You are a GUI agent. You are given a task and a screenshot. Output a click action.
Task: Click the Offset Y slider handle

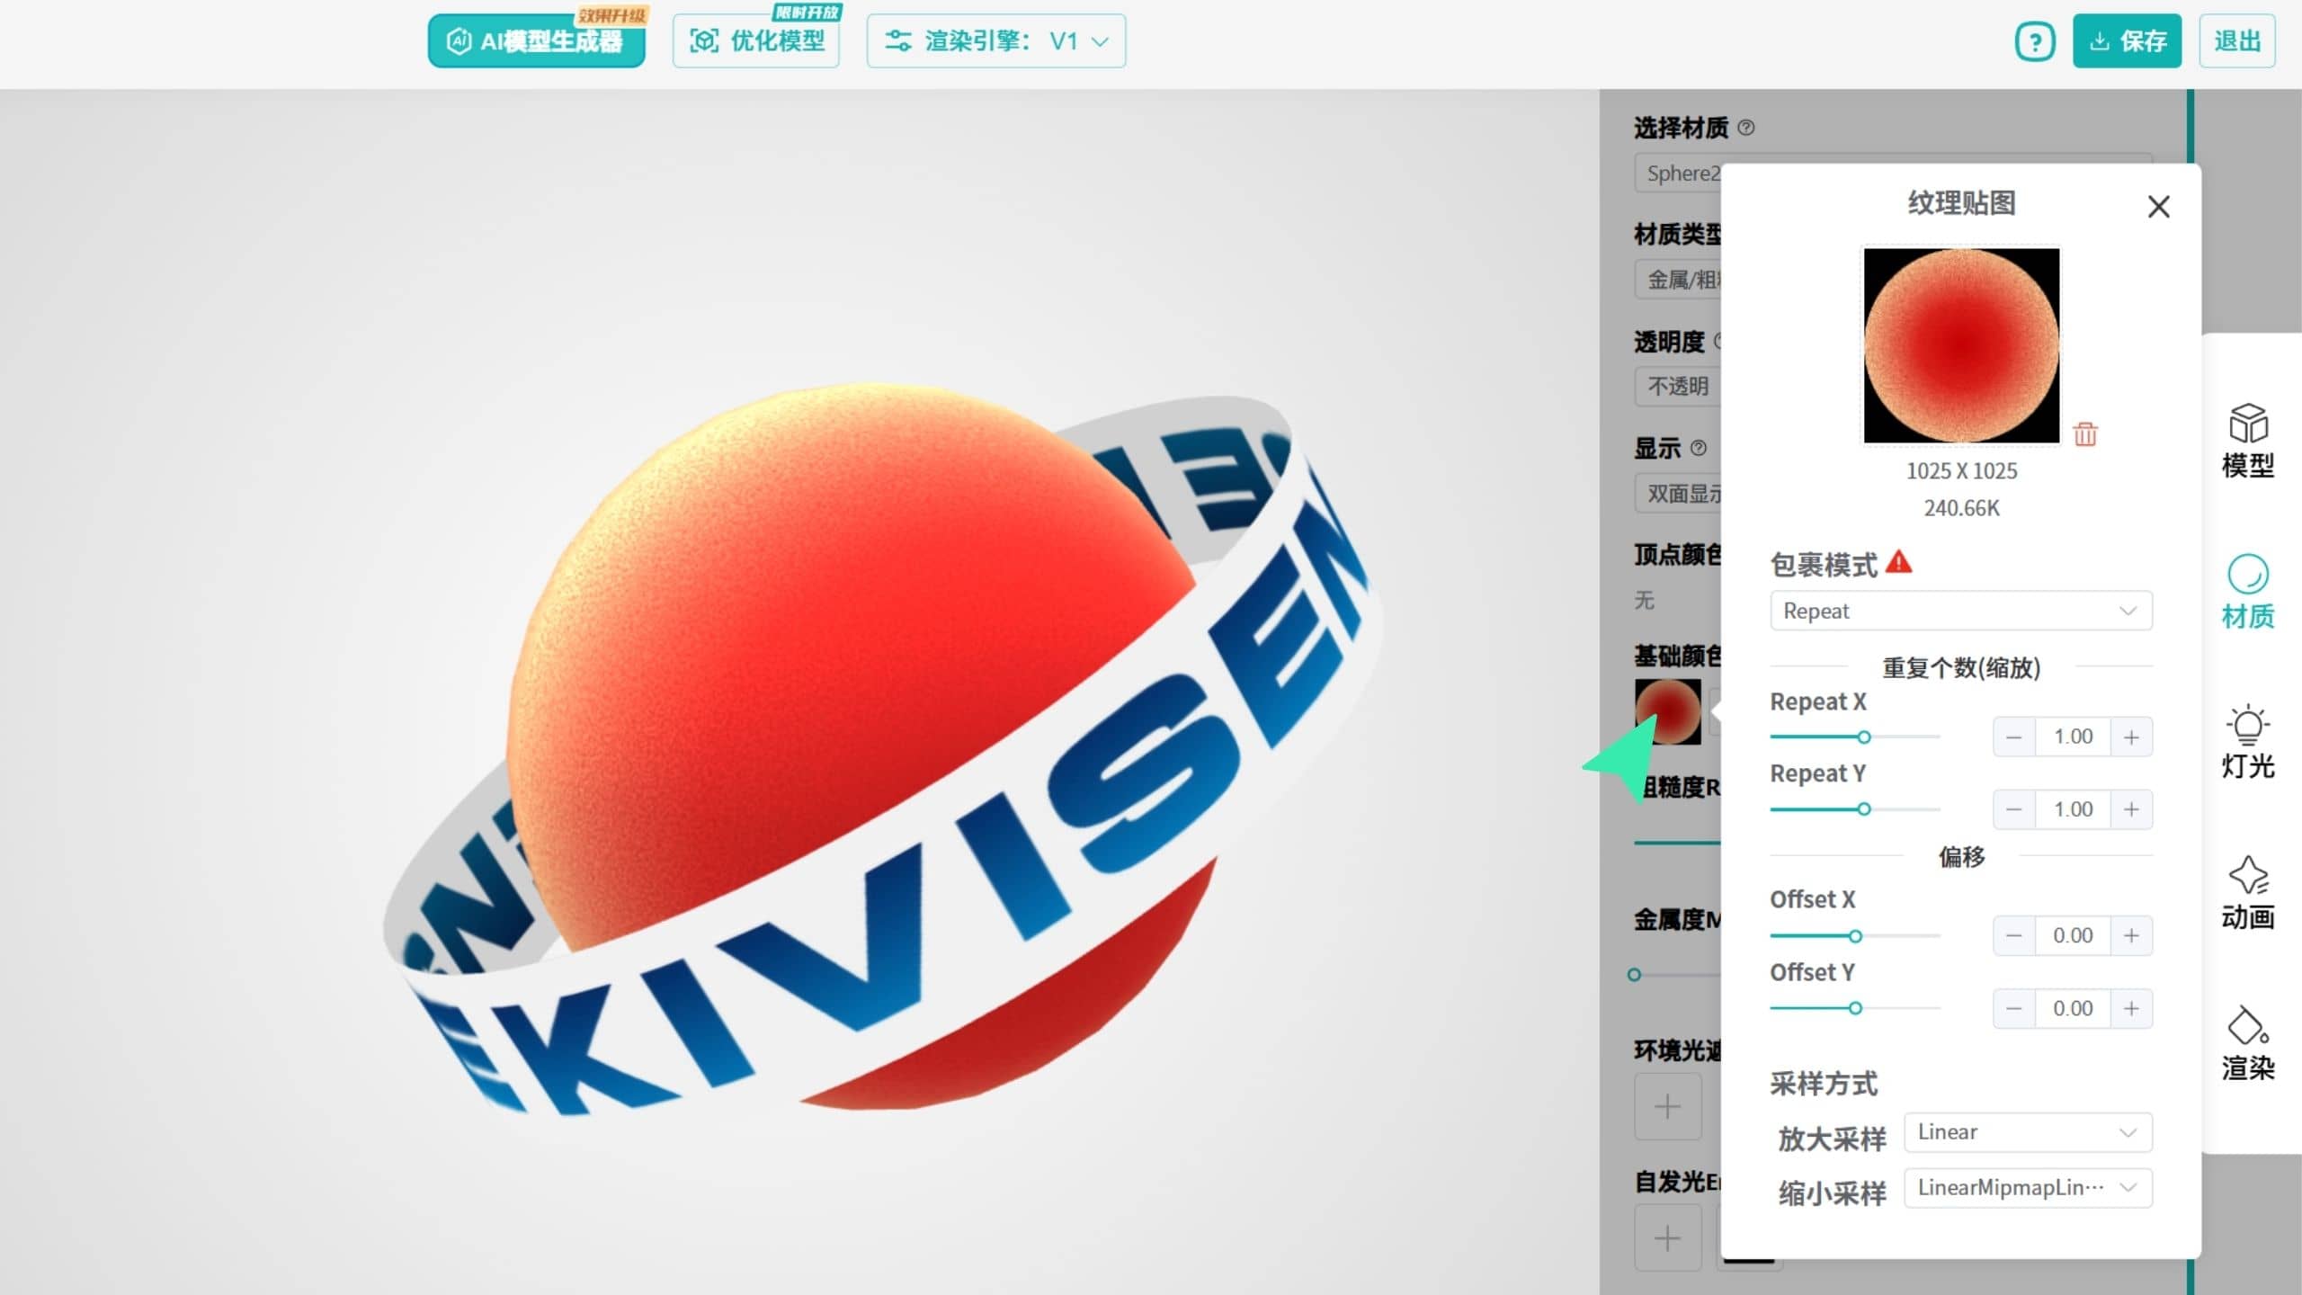[x=1855, y=1008]
